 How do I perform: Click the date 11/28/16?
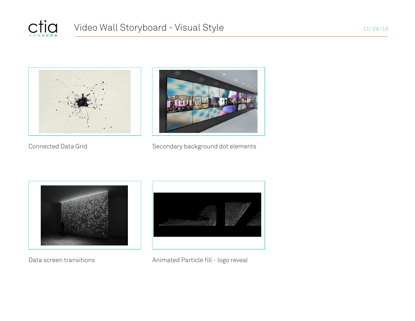click(x=375, y=29)
